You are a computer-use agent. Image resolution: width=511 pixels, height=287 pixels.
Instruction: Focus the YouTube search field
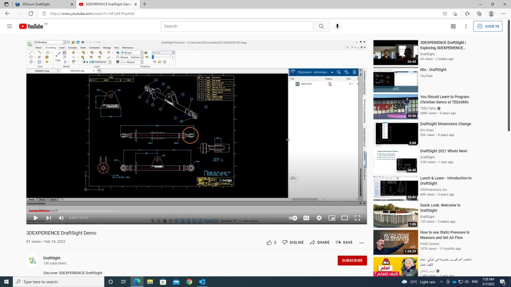pos(237,26)
